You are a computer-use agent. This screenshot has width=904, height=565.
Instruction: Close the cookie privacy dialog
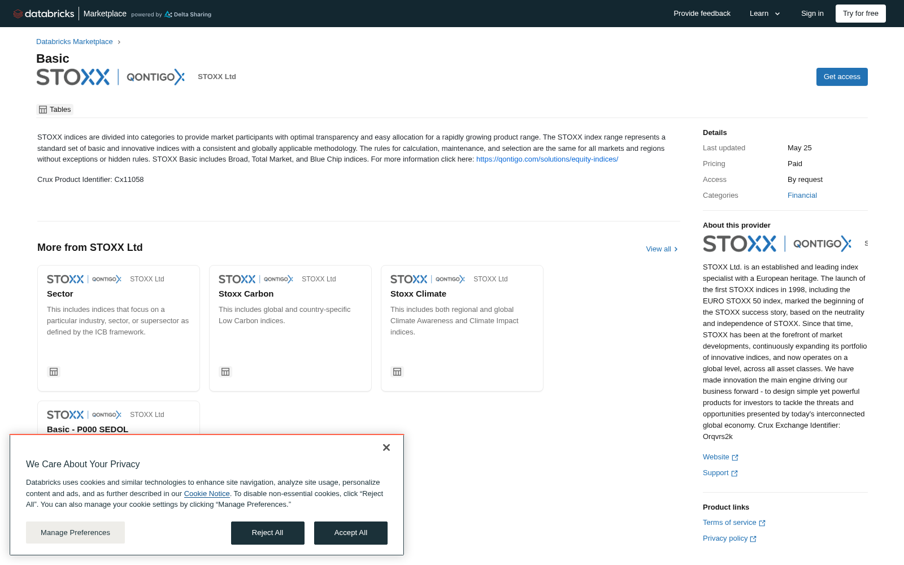(386, 447)
